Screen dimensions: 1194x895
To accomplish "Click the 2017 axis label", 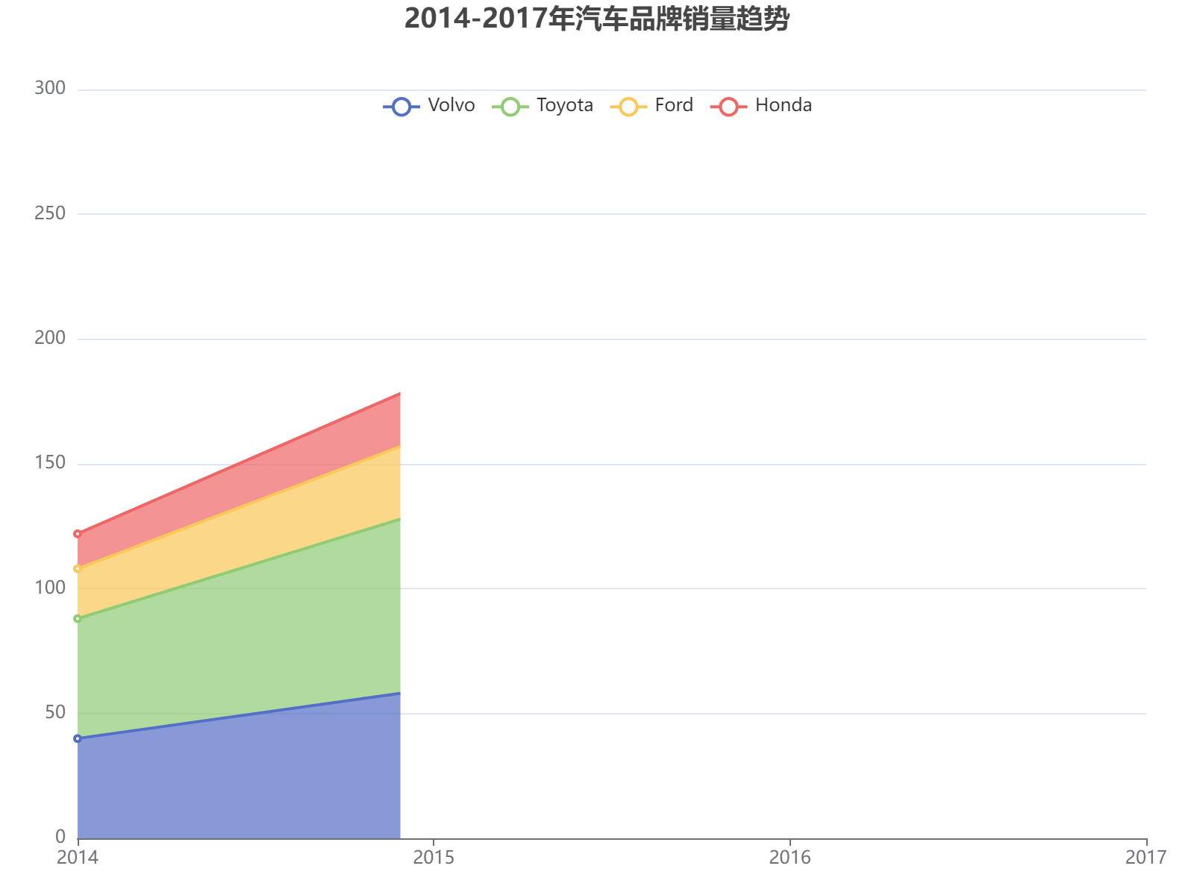I will tap(1145, 858).
